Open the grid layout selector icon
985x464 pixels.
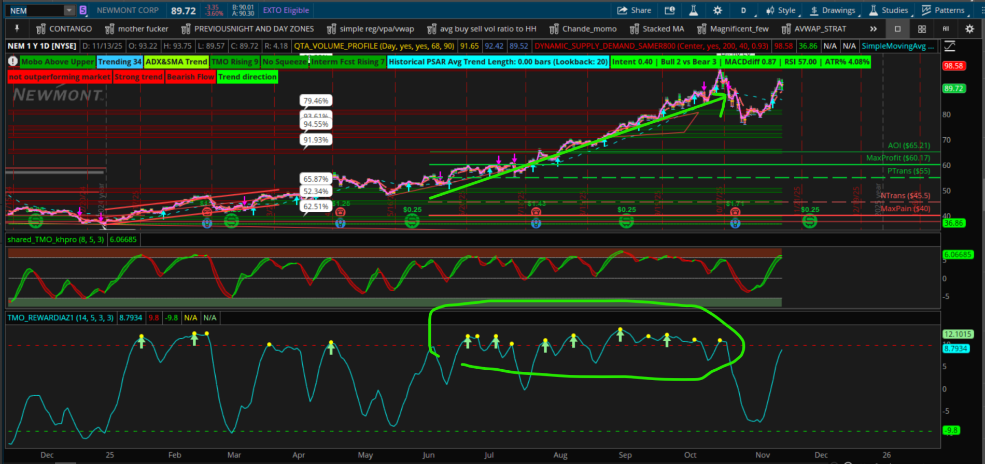click(x=922, y=29)
